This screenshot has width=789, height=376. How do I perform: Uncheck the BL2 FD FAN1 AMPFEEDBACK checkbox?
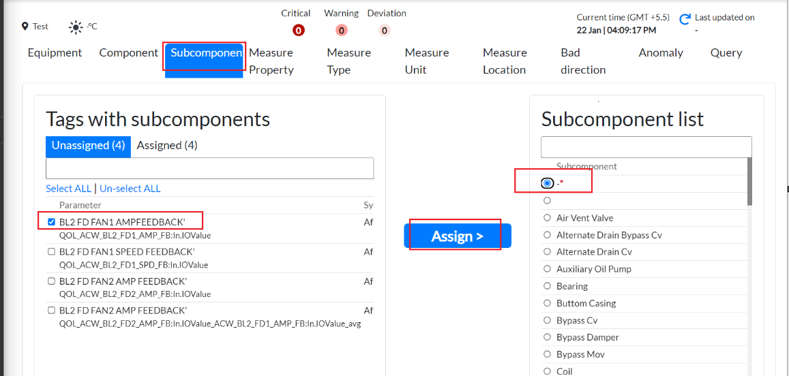52,222
